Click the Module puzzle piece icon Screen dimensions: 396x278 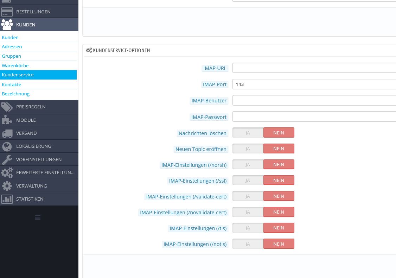7,120
